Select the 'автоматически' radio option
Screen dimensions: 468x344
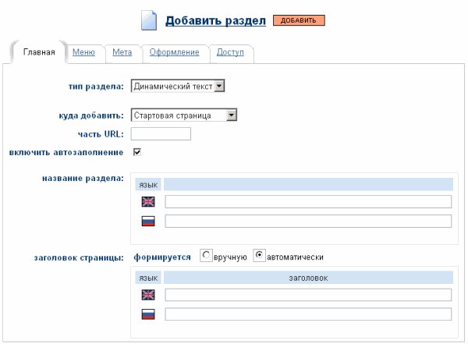(x=259, y=256)
